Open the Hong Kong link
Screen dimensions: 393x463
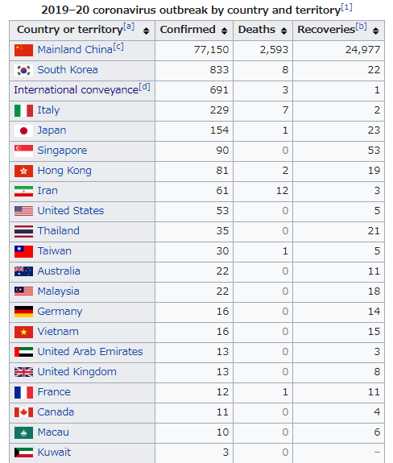[x=64, y=171]
